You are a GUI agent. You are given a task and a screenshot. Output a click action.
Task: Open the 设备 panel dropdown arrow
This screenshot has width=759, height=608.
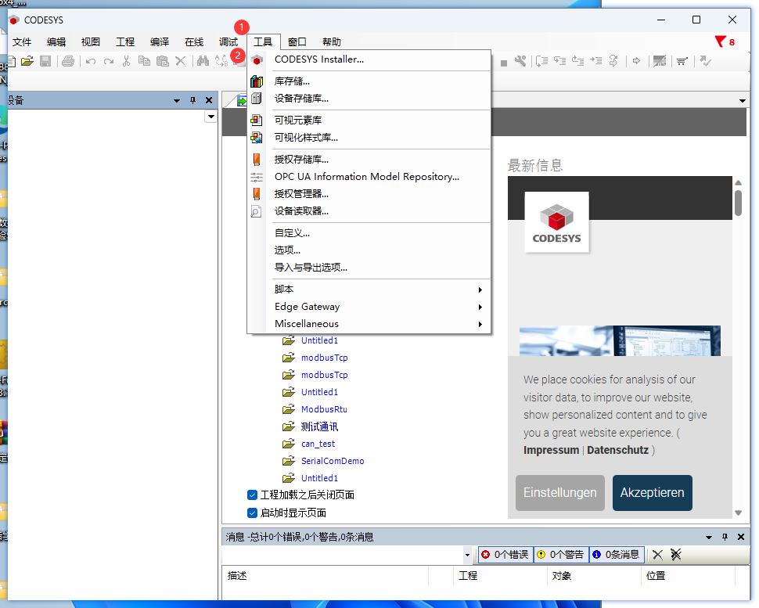pyautogui.click(x=177, y=101)
